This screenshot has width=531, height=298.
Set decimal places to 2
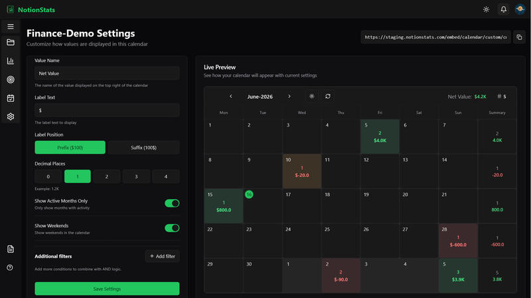click(x=107, y=176)
